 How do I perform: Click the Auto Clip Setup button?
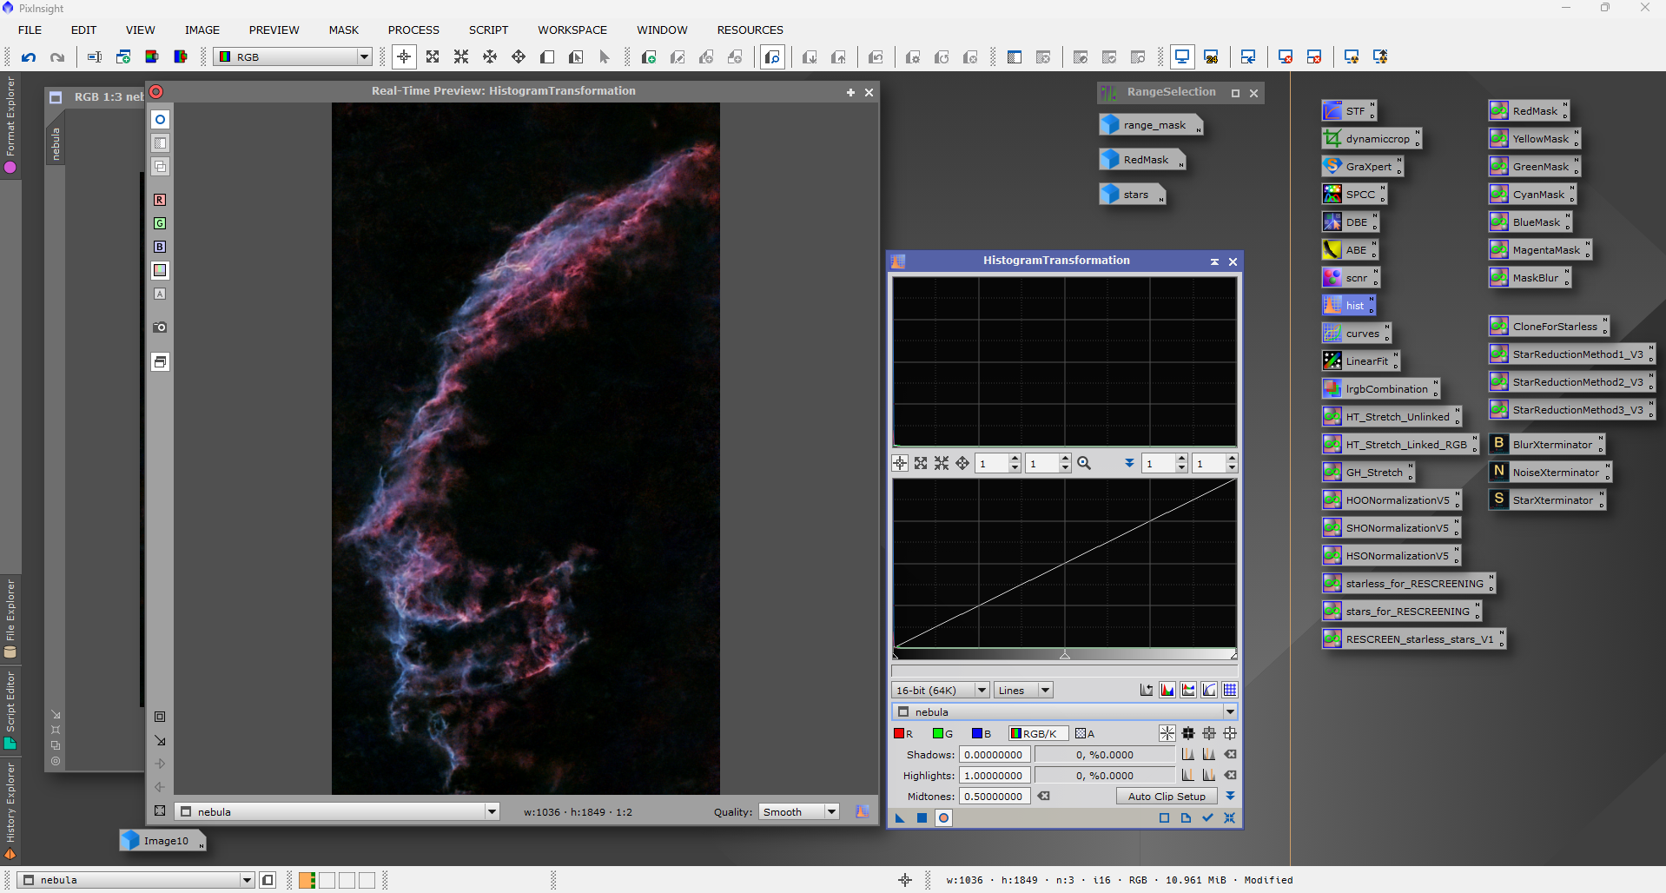point(1166,797)
